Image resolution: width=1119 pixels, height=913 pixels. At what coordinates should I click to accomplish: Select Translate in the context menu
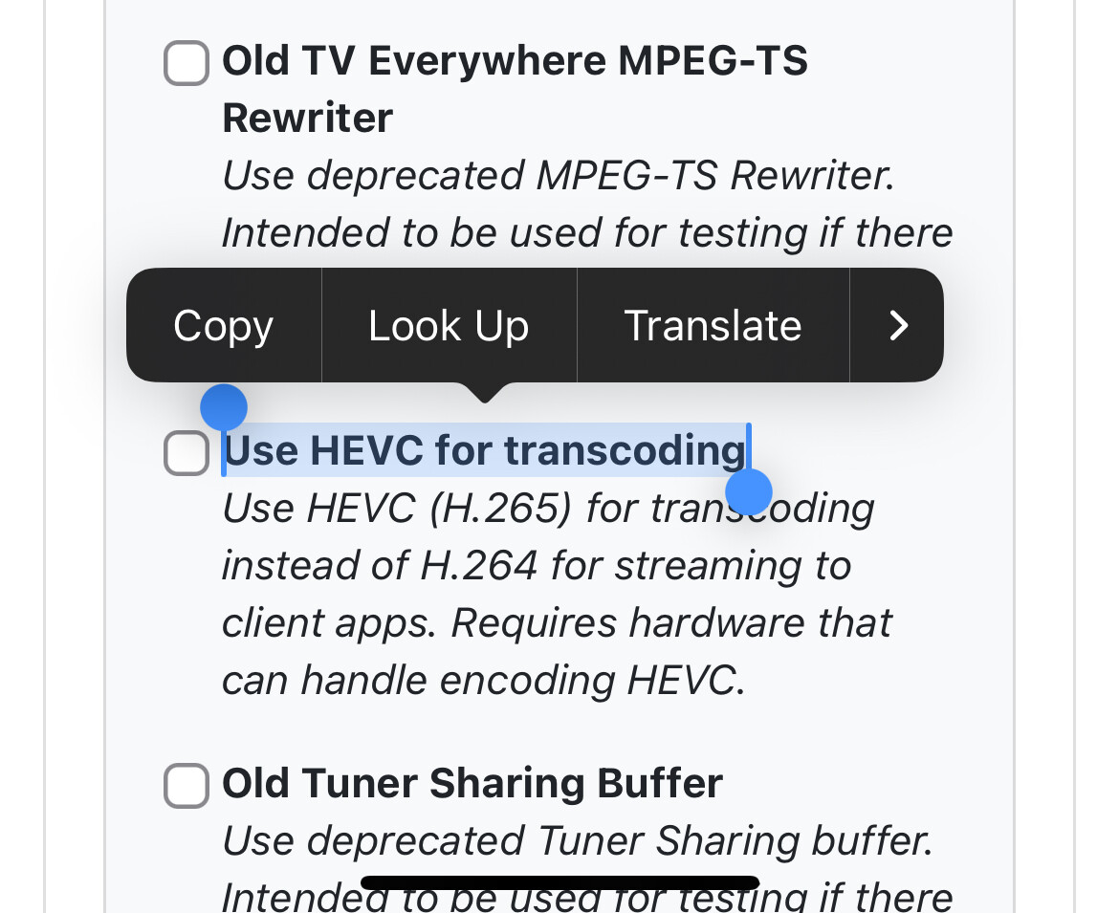click(x=713, y=326)
